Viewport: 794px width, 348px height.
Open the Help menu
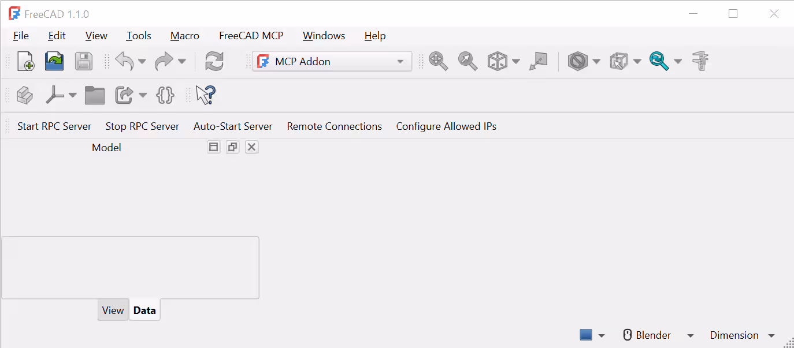coord(375,36)
